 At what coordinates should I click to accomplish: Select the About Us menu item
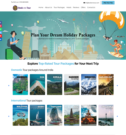[48, 7]
